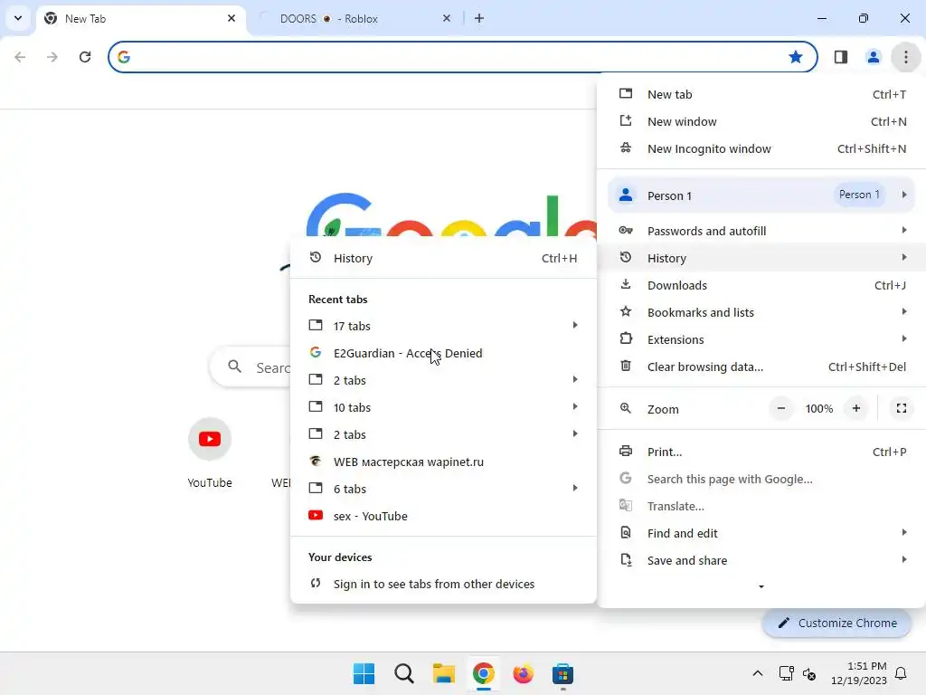Image resolution: width=926 pixels, height=695 pixels.
Task: Increase zoom with plus button
Action: (x=855, y=408)
